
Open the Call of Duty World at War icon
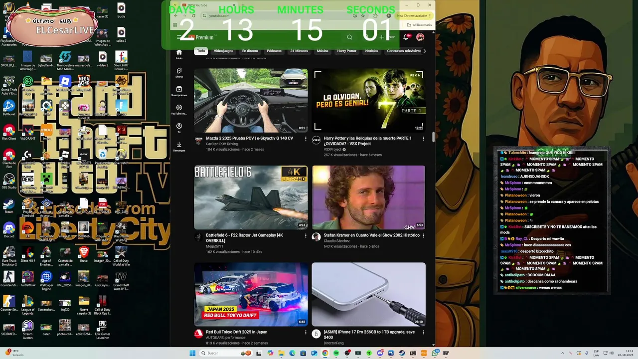(x=121, y=256)
